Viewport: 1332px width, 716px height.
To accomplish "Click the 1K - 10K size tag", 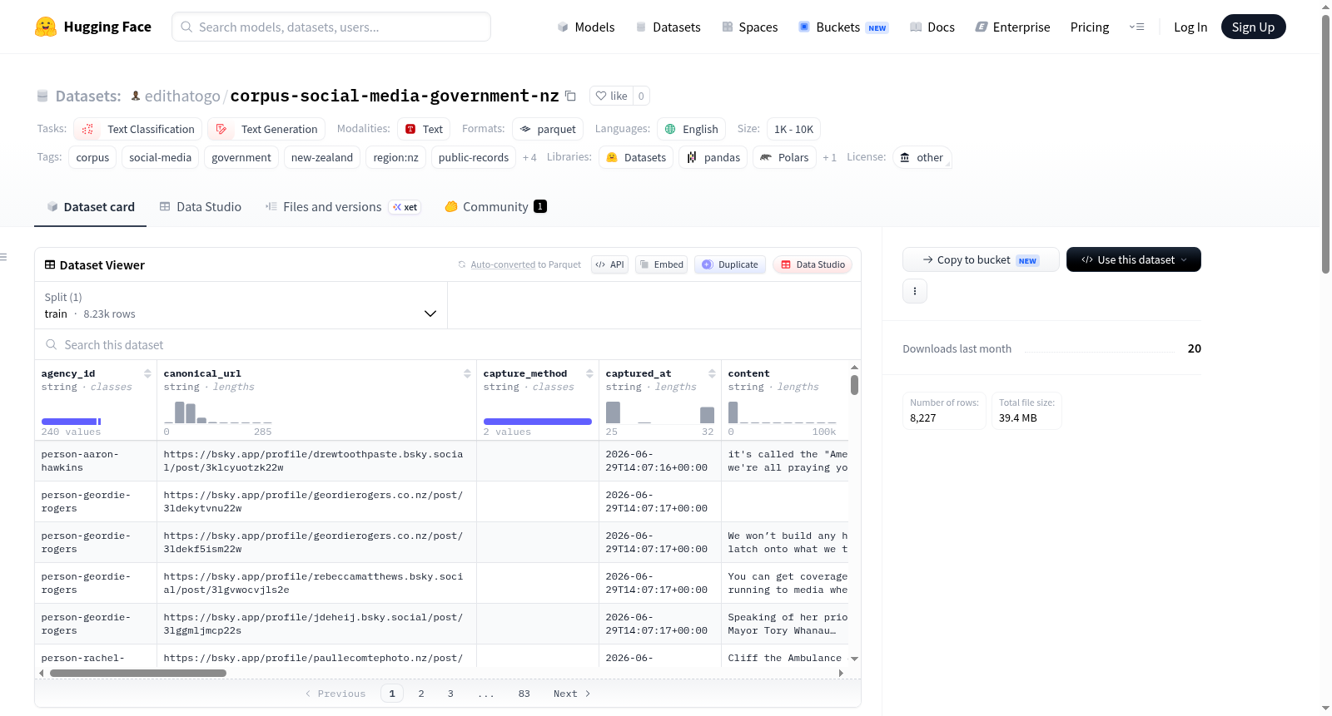I will (793, 129).
